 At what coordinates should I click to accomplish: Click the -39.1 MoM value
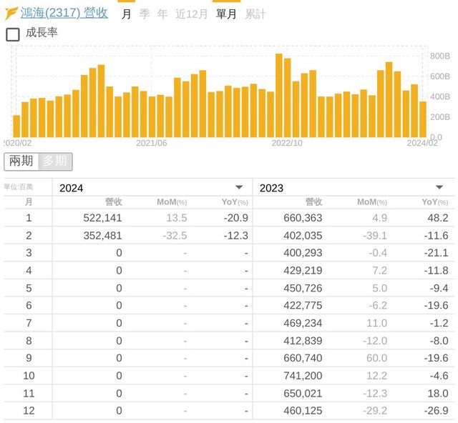tap(375, 236)
